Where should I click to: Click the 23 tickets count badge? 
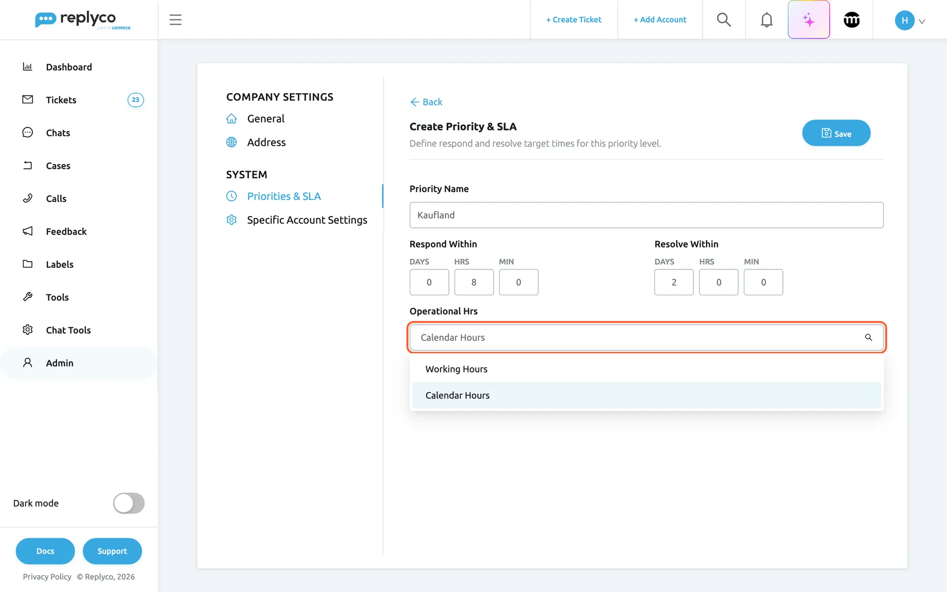click(136, 100)
